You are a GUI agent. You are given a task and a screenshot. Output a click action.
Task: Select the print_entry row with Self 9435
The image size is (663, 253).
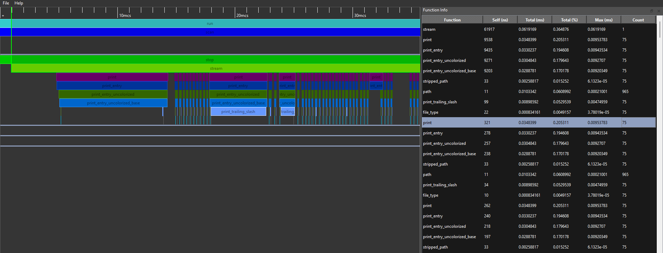point(539,50)
